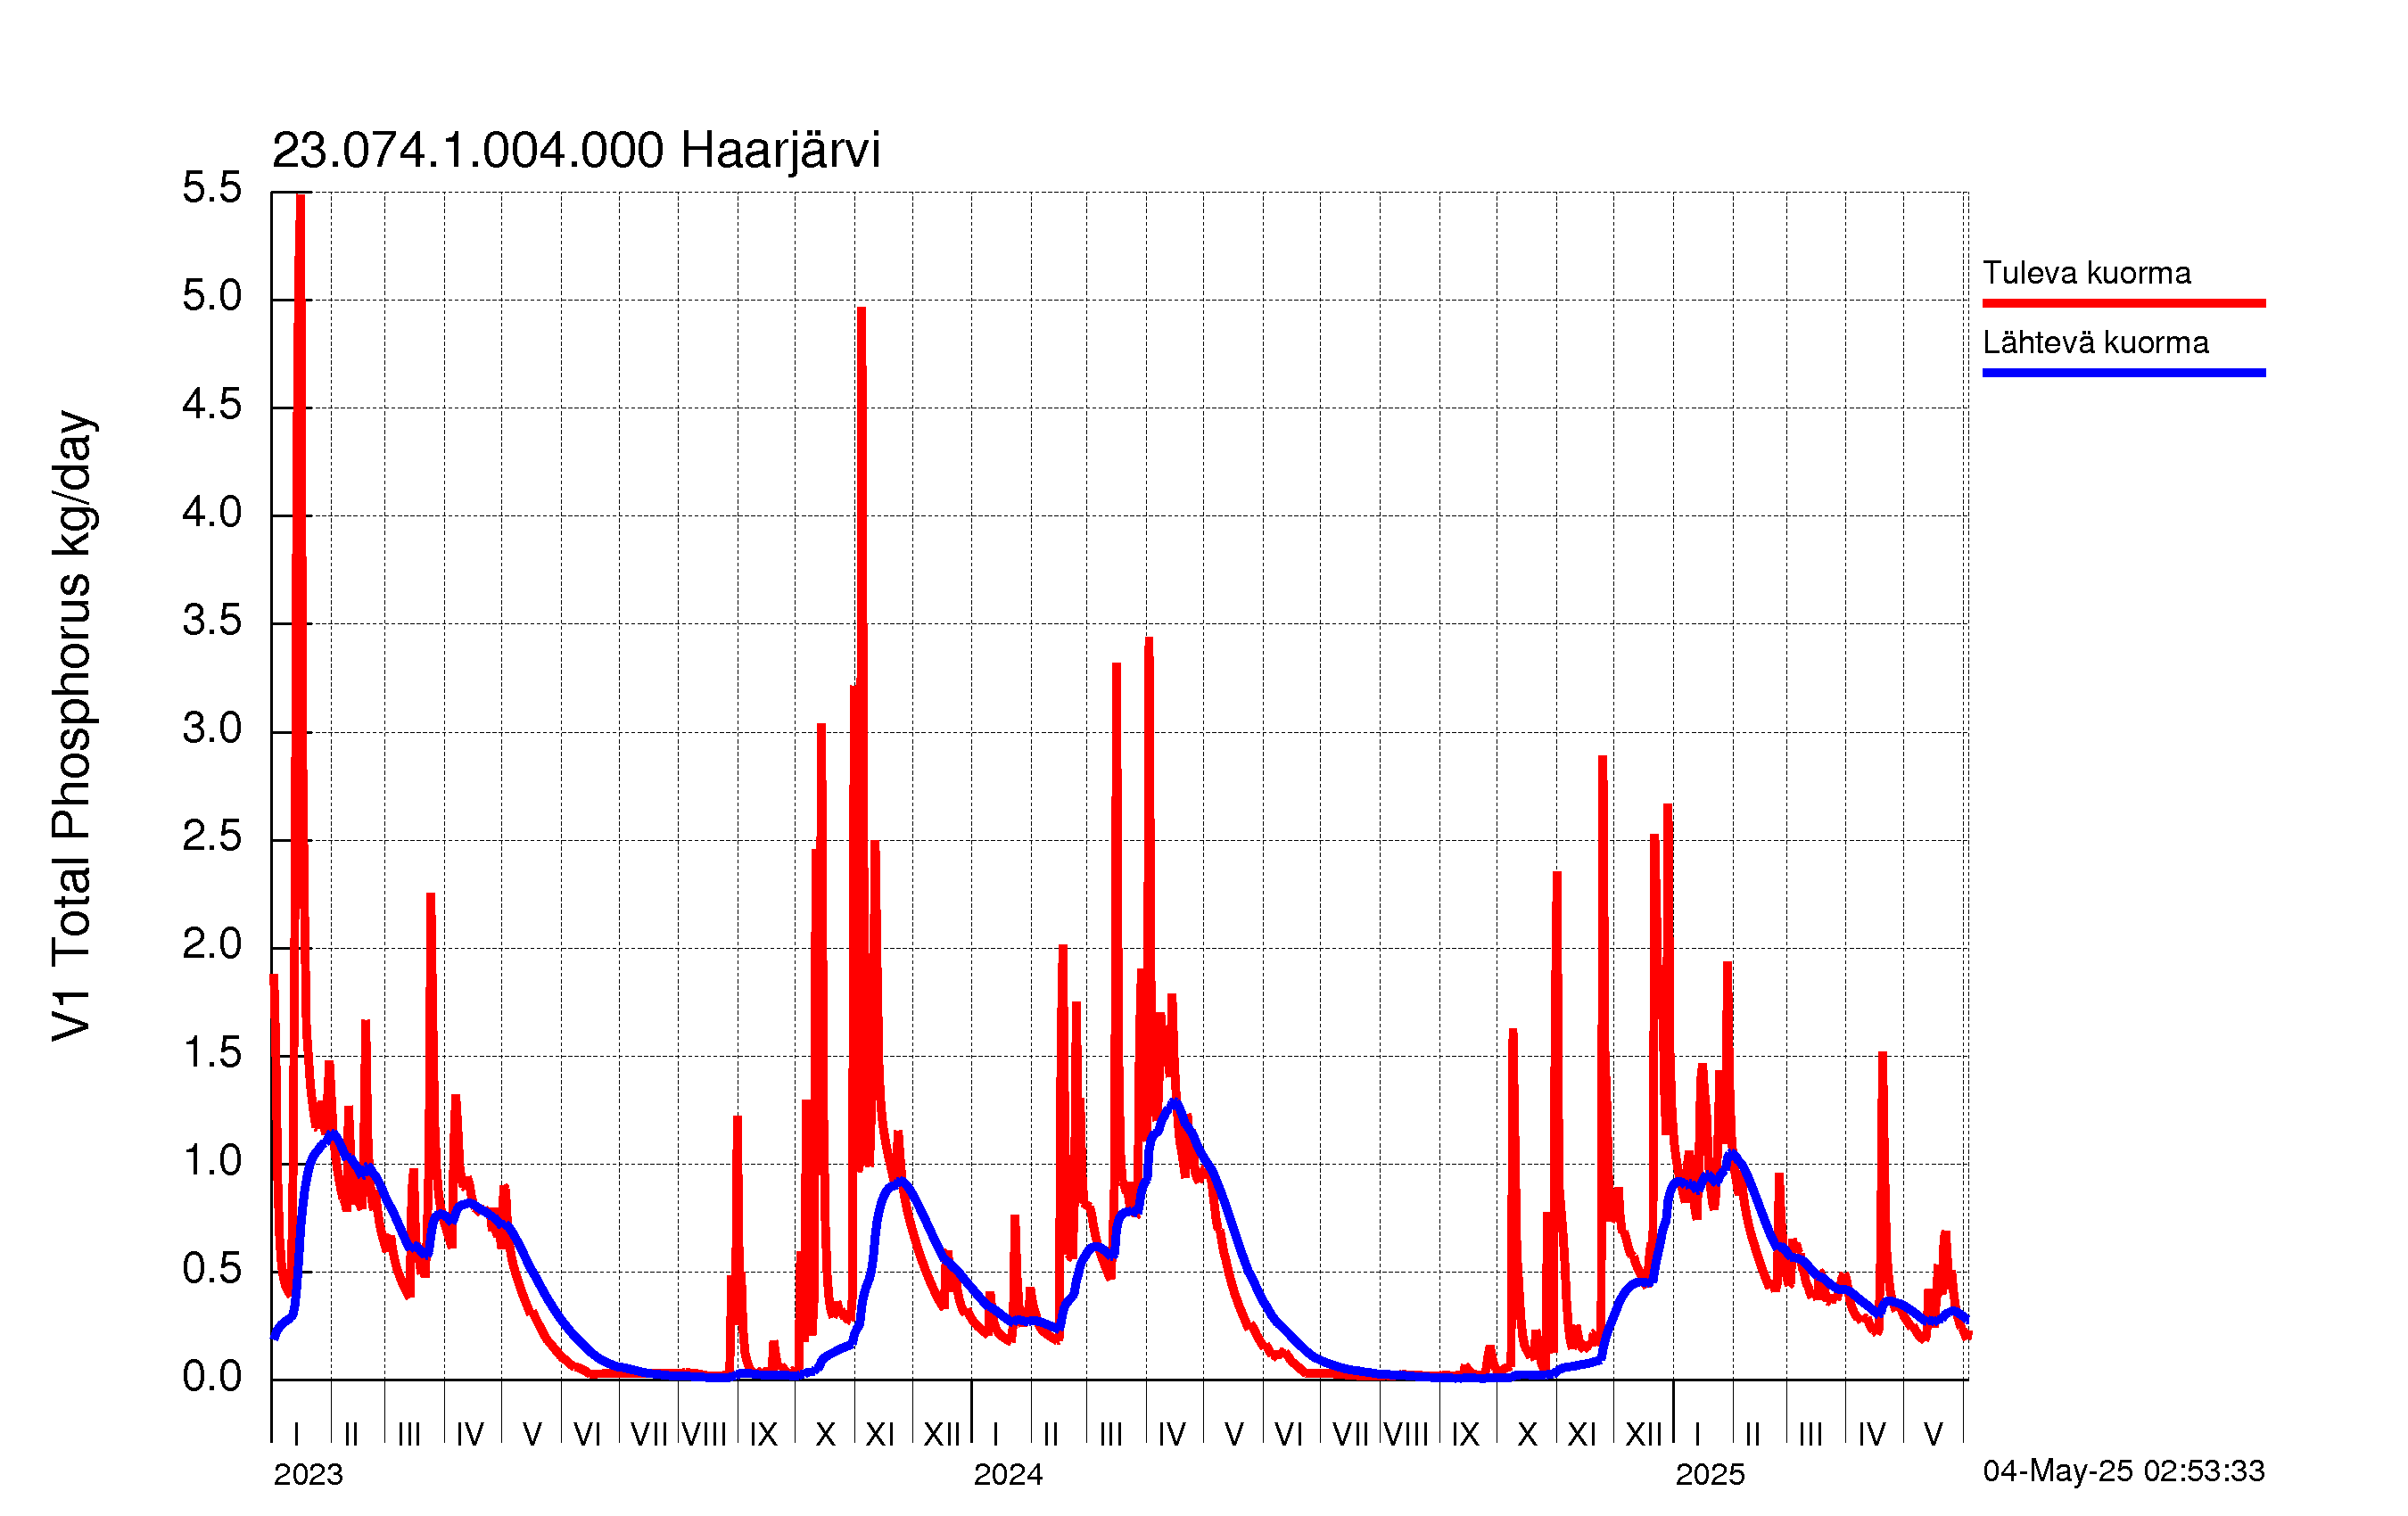
Task: Click the 2024 month label 'XII'
Action: click(1644, 1434)
